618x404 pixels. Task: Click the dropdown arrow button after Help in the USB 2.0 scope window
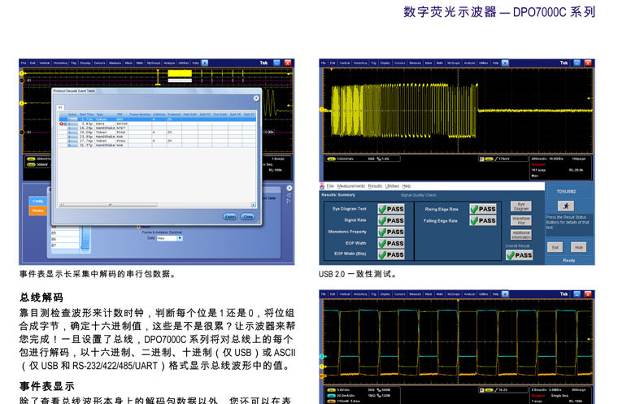(505, 63)
